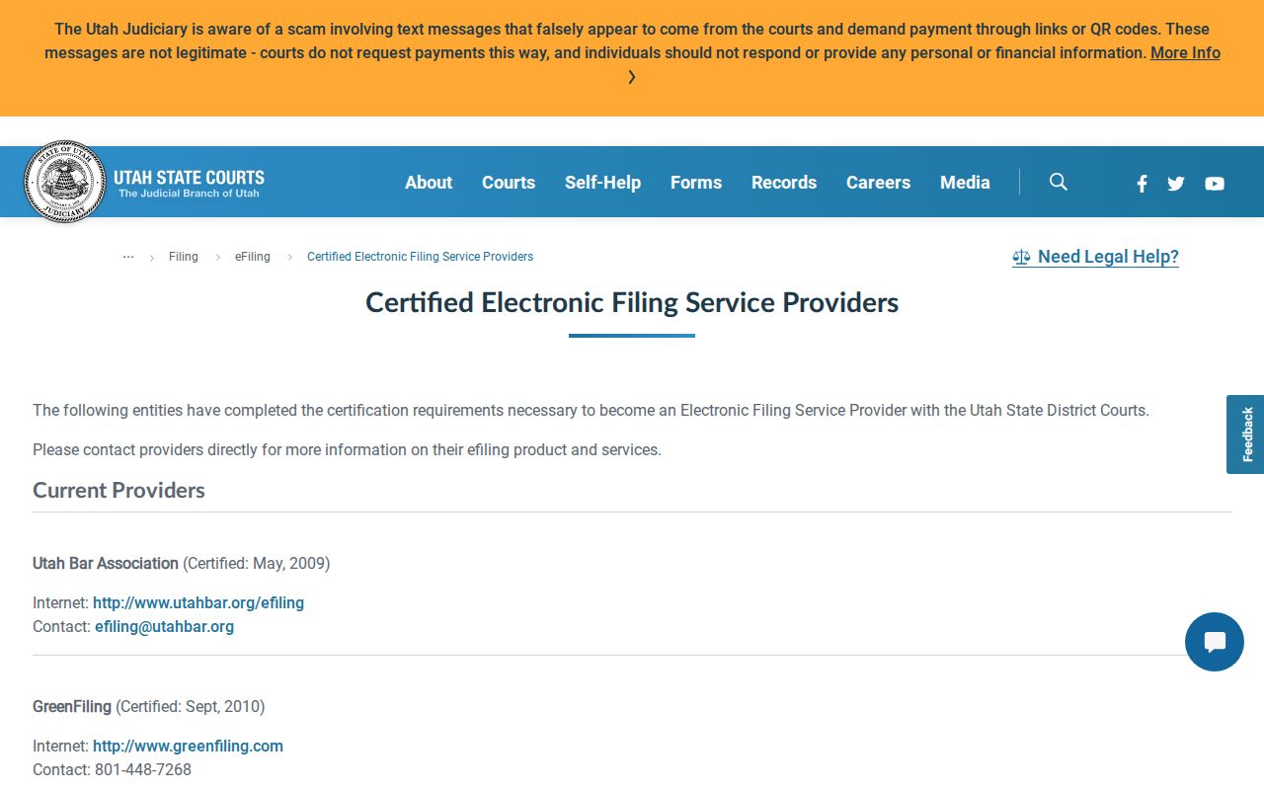The width and height of the screenshot is (1264, 790).
Task: Click the Certified Electronic Filing Service Providers breadcrumb
Action: pyautogui.click(x=420, y=257)
